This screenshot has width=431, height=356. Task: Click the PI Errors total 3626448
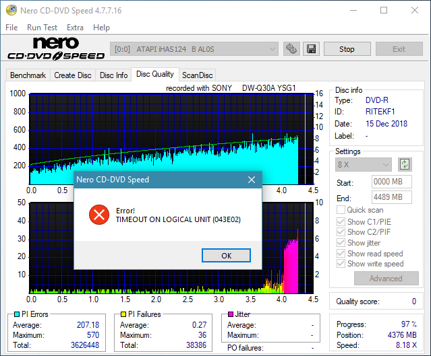85,345
